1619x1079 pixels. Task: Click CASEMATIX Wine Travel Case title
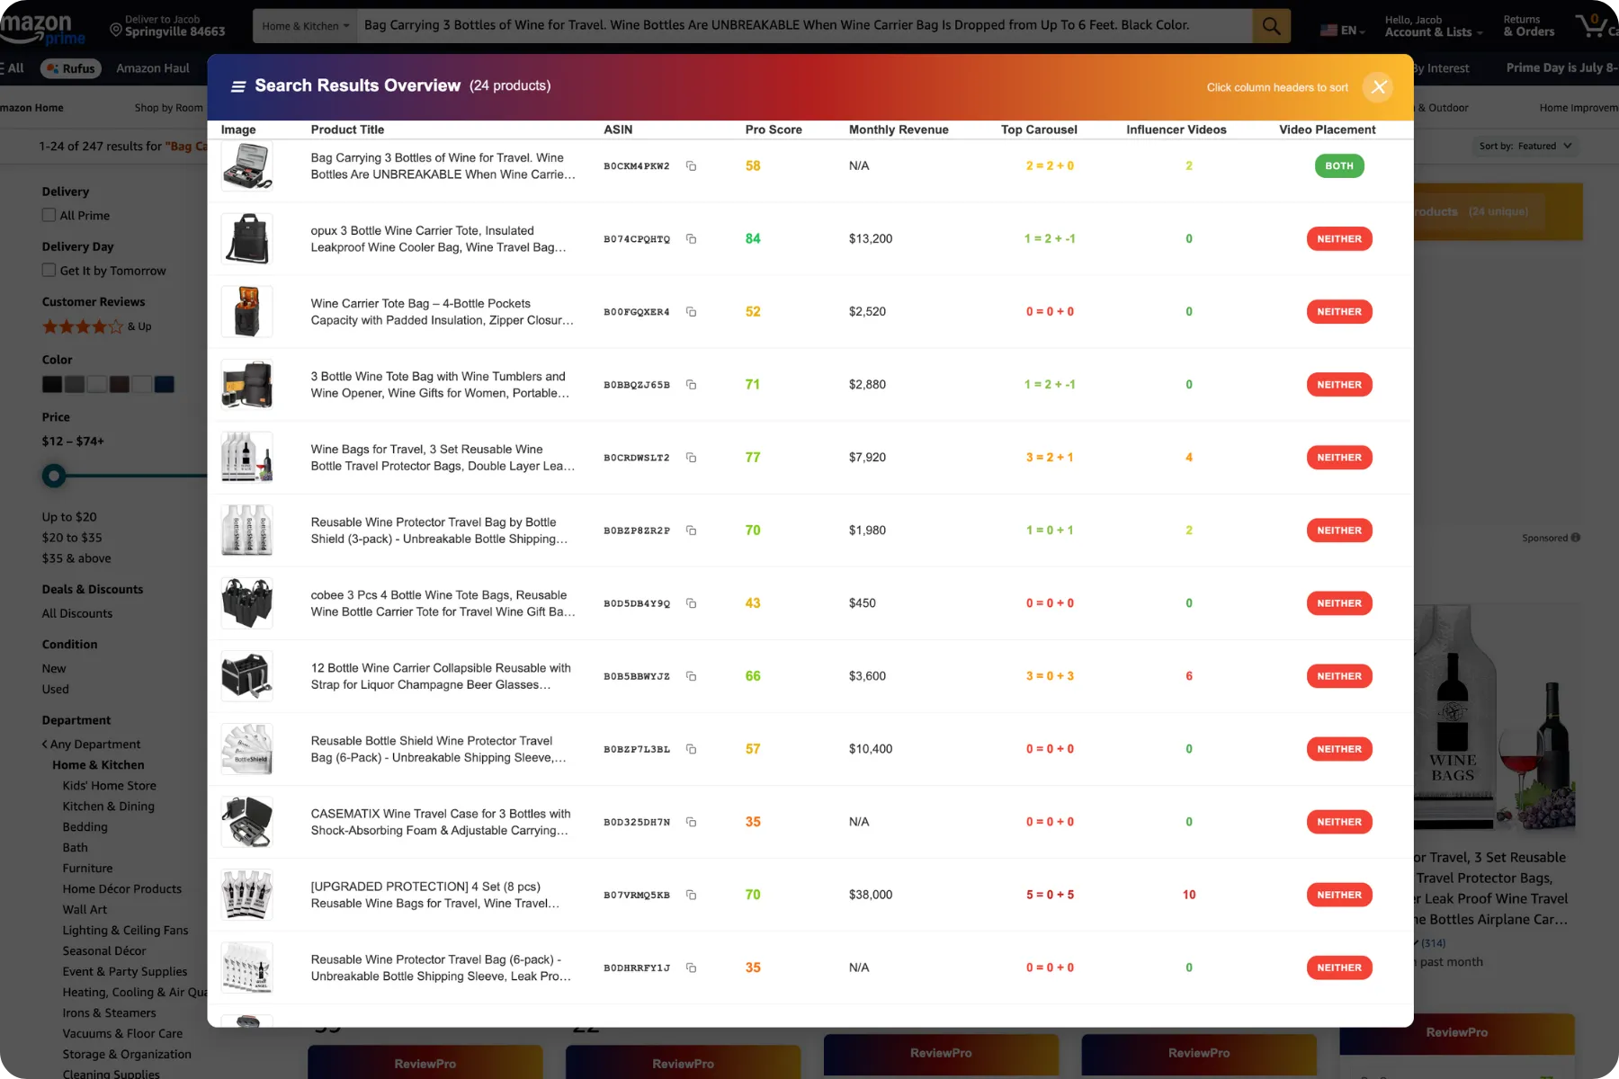pyautogui.click(x=441, y=822)
